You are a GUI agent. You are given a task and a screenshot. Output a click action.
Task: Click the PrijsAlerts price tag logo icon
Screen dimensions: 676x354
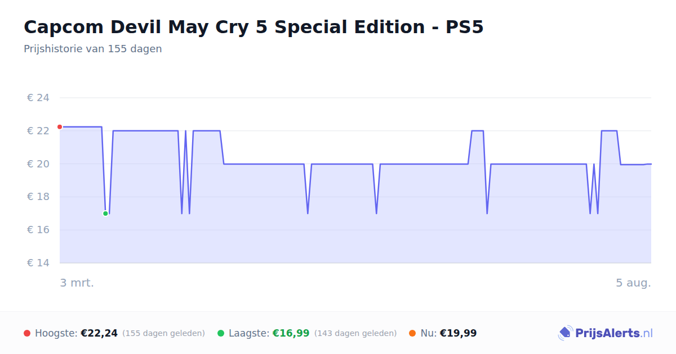(x=566, y=333)
